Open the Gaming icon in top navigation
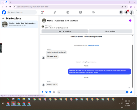This screenshot has width=137, height=110. [x=93, y=12]
